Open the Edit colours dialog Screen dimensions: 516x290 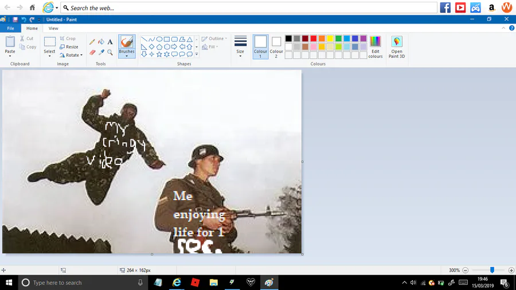(375, 47)
